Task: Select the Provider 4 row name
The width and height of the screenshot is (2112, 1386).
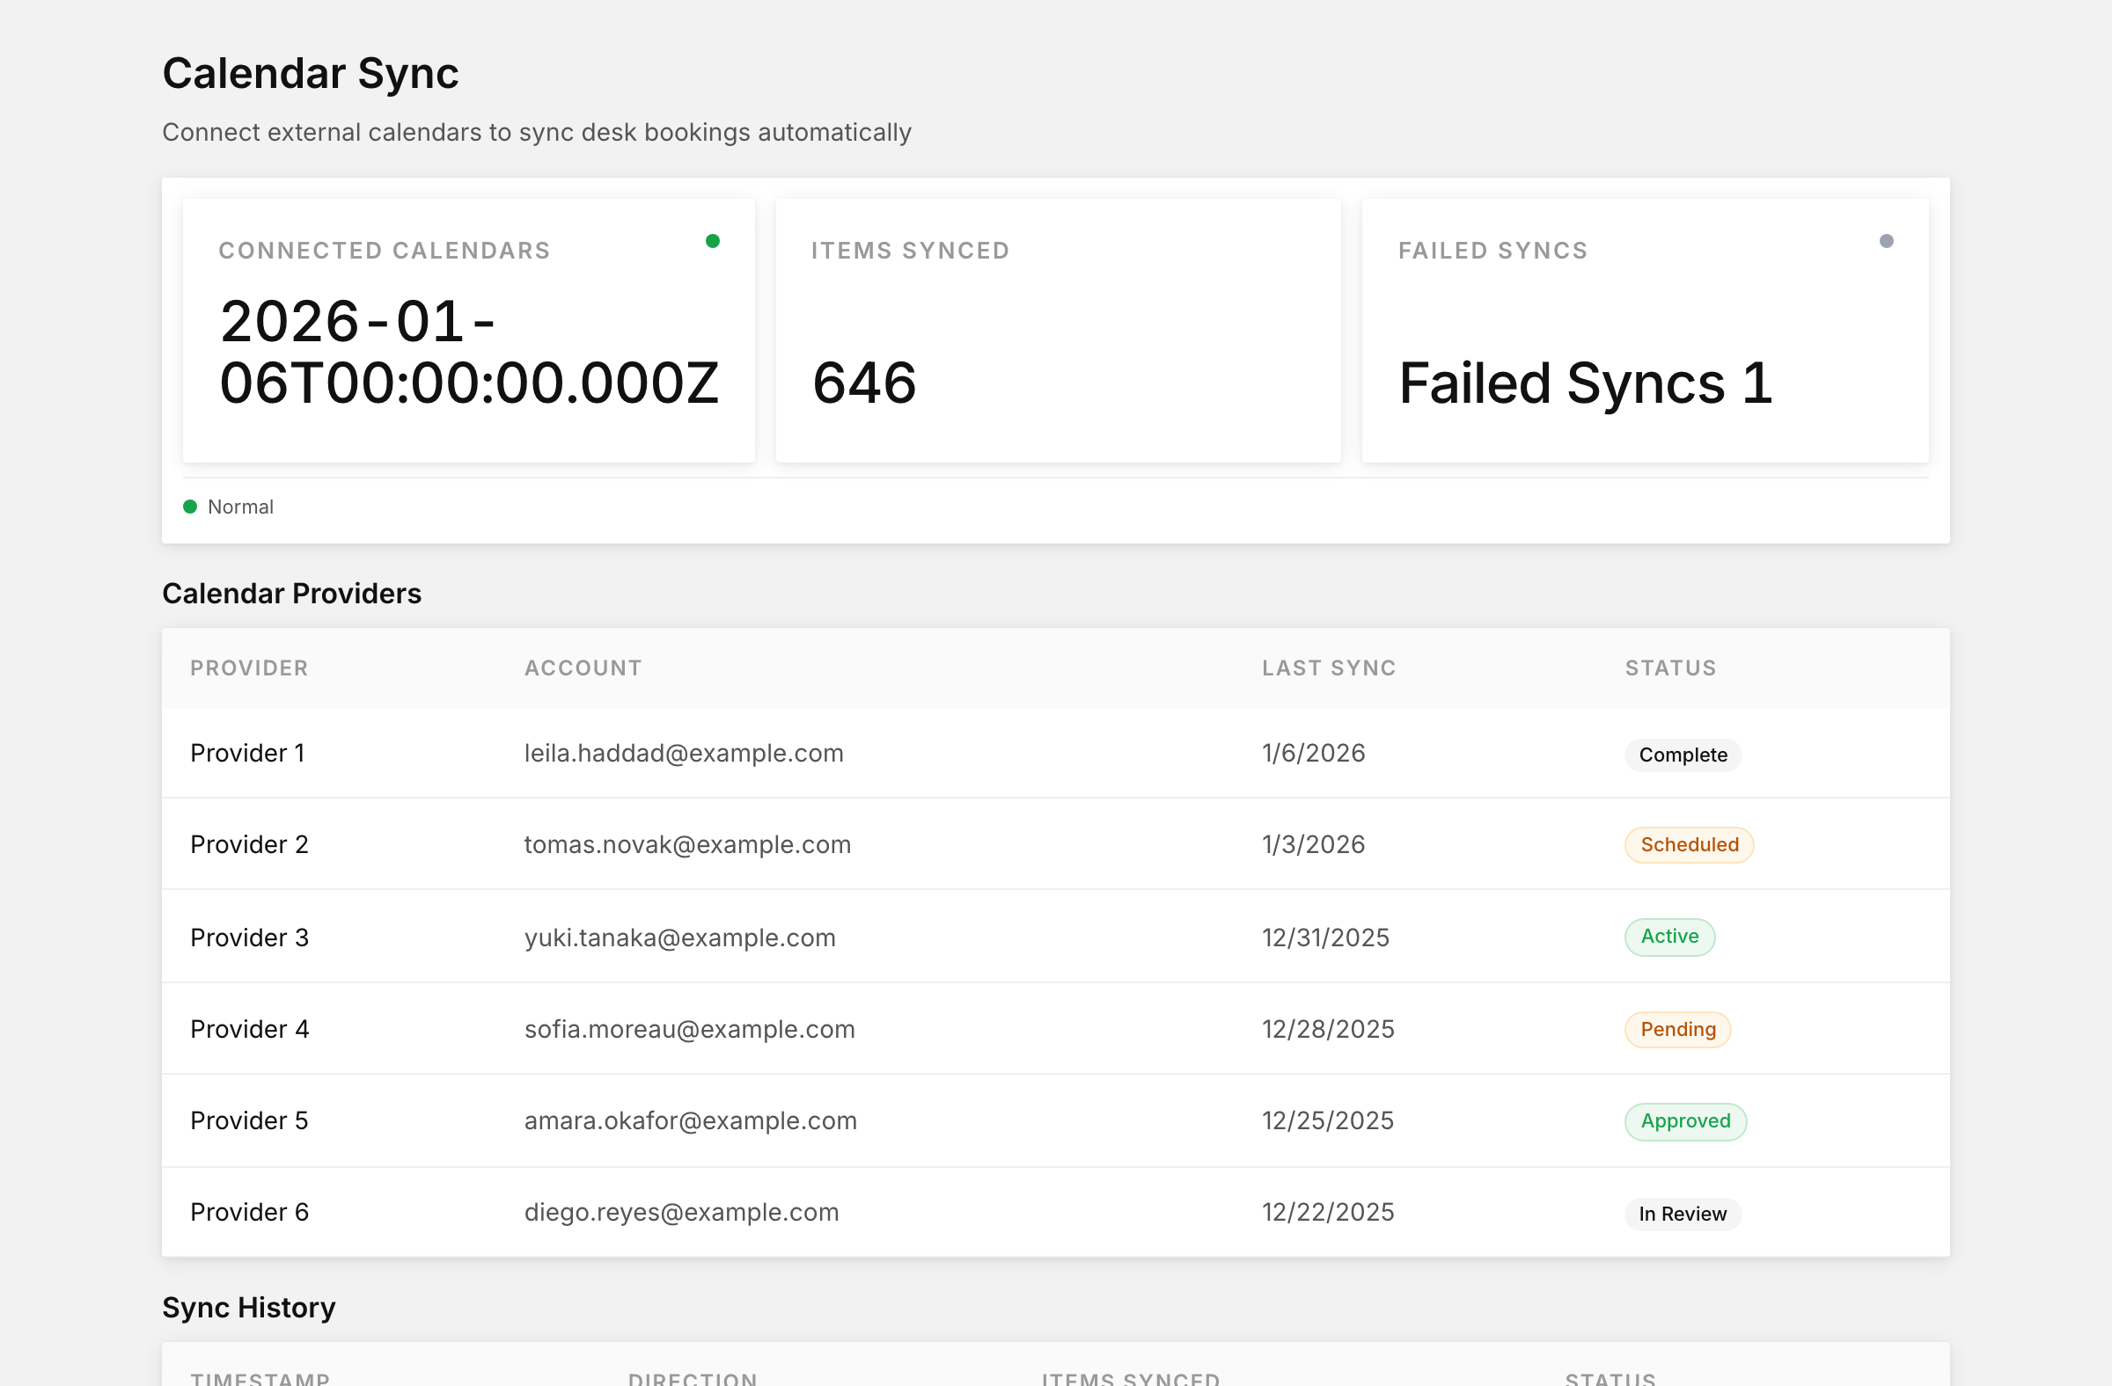Action: pyautogui.click(x=249, y=1030)
